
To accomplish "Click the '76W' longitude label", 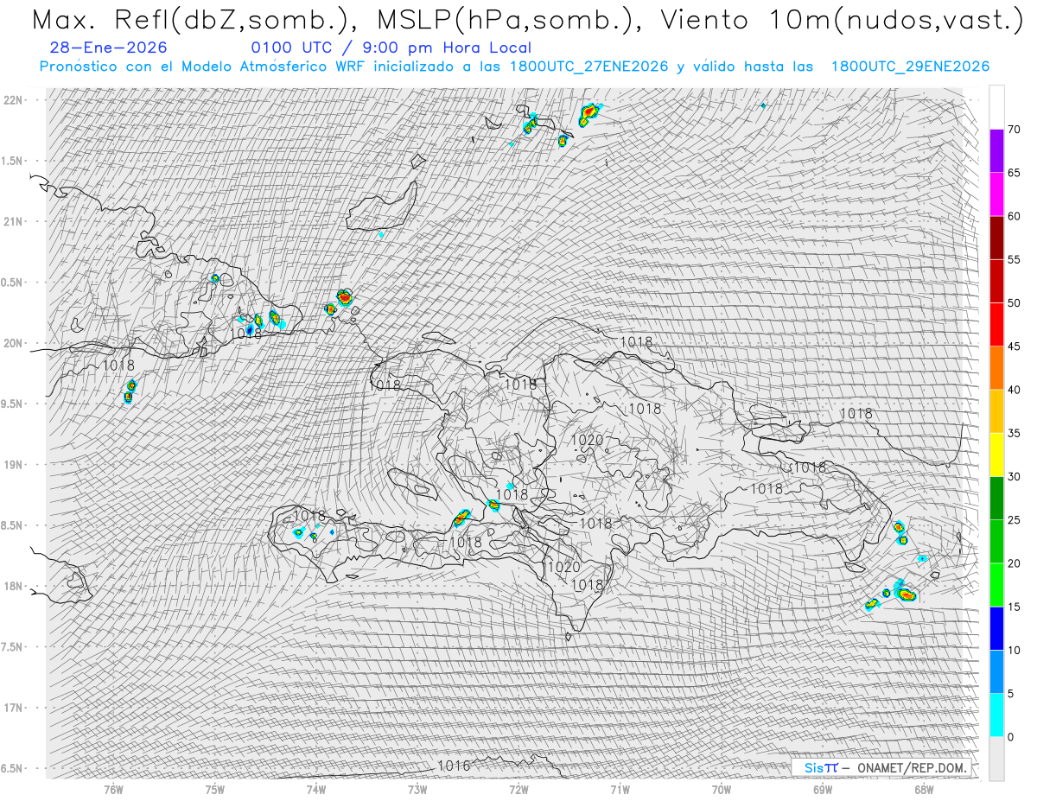I will tap(113, 790).
